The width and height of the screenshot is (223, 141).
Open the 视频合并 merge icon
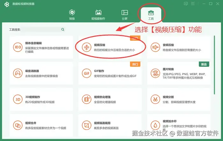[18, 125]
